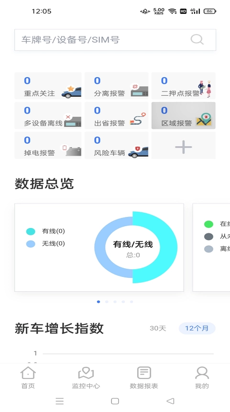
Task: Go to the 数据报表 tab
Action: (144, 378)
